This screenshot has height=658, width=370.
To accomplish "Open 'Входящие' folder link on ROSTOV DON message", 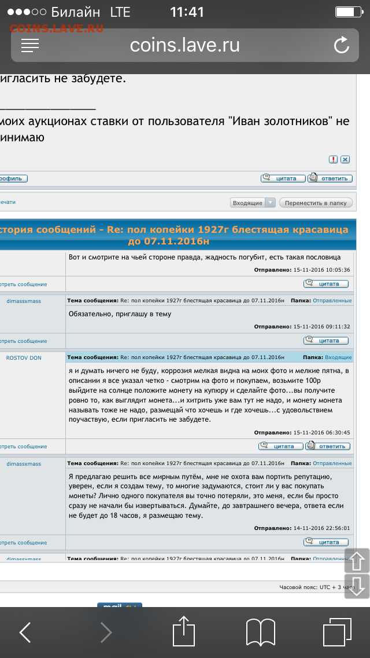I will (x=338, y=357).
